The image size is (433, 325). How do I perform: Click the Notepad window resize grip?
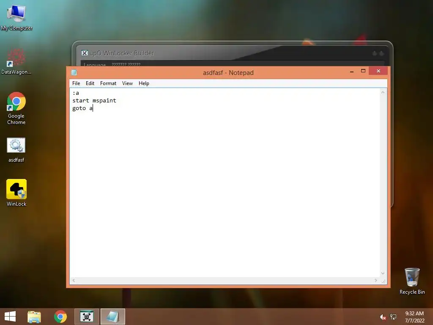click(x=384, y=281)
